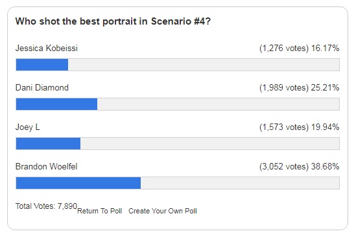Click the gray unfilled portion of Joey L's bar
Image resolution: width=356 pixels, height=238 pixels.
point(210,144)
